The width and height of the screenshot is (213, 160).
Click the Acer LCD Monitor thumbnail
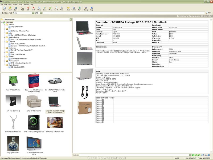[13, 81]
